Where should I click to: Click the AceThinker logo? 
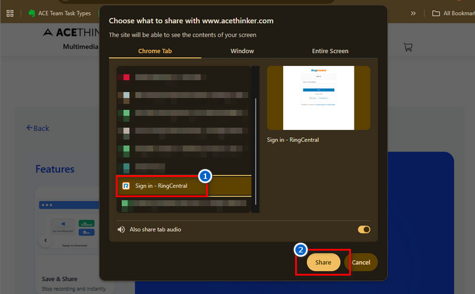[72, 32]
